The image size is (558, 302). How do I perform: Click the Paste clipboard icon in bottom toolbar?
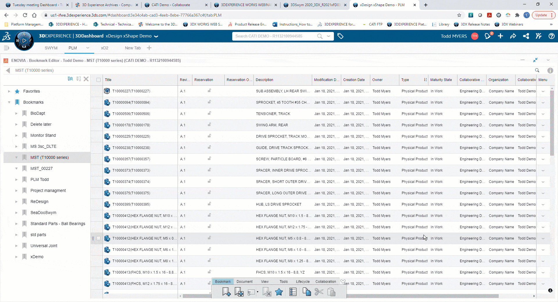pyautogui.click(x=331, y=292)
